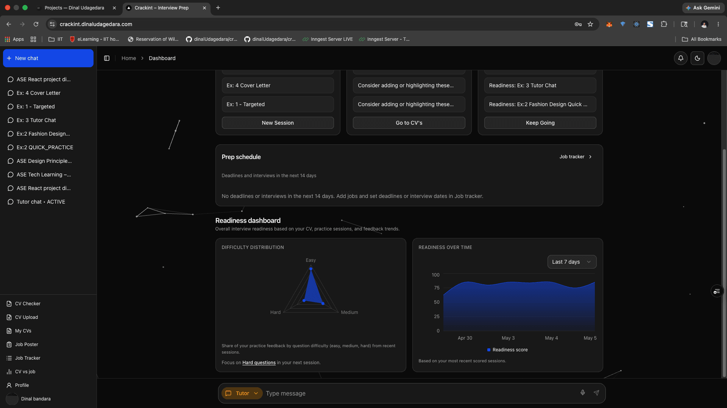Open CV Checker from sidebar

click(x=48, y=304)
